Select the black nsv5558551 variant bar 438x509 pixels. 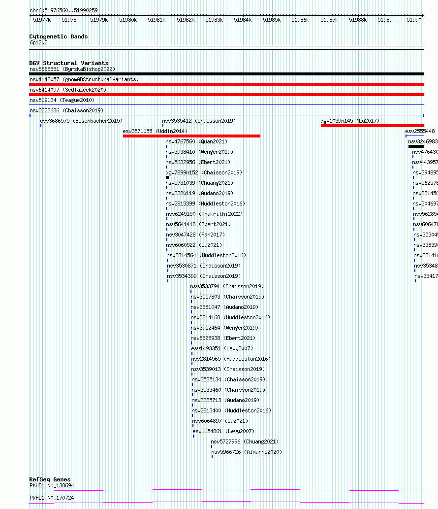226,74
